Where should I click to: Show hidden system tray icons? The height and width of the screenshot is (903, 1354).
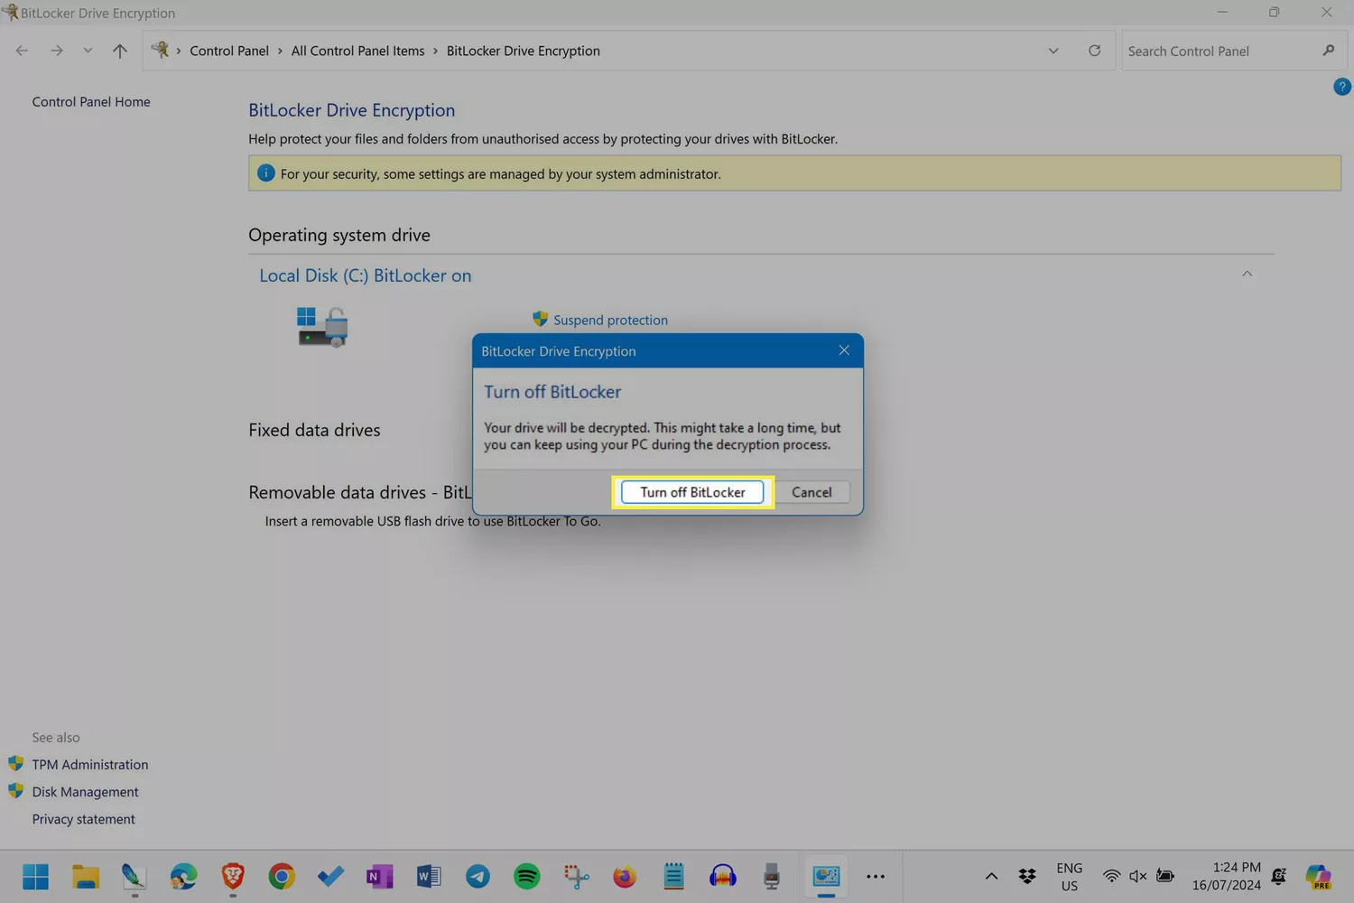[991, 876]
